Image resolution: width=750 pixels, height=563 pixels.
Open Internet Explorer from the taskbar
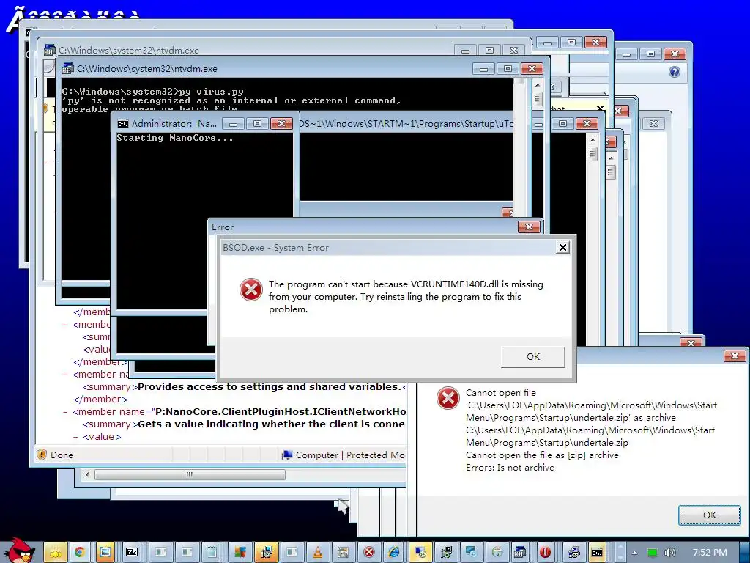(x=395, y=552)
